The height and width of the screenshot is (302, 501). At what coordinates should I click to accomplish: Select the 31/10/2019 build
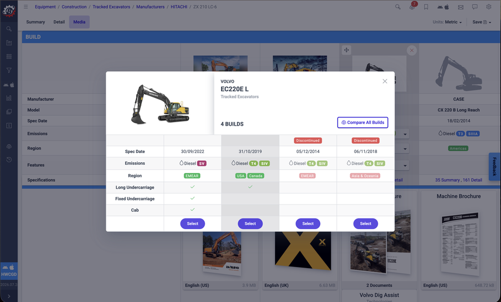(x=250, y=224)
